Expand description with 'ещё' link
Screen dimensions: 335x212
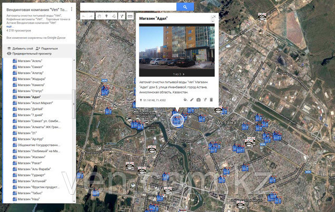point(9,27)
